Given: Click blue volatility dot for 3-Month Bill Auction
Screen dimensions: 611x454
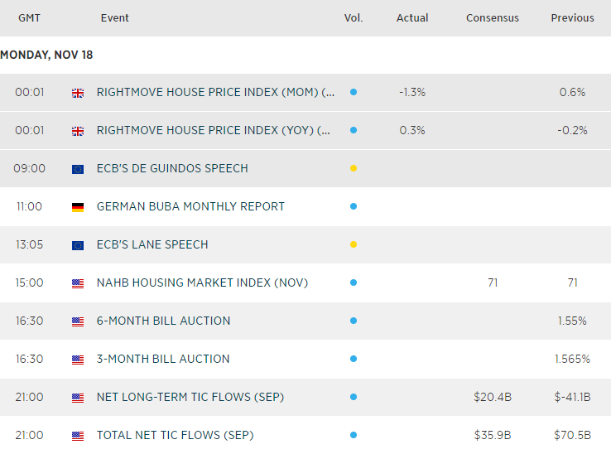Looking at the screenshot, I should coord(354,360).
